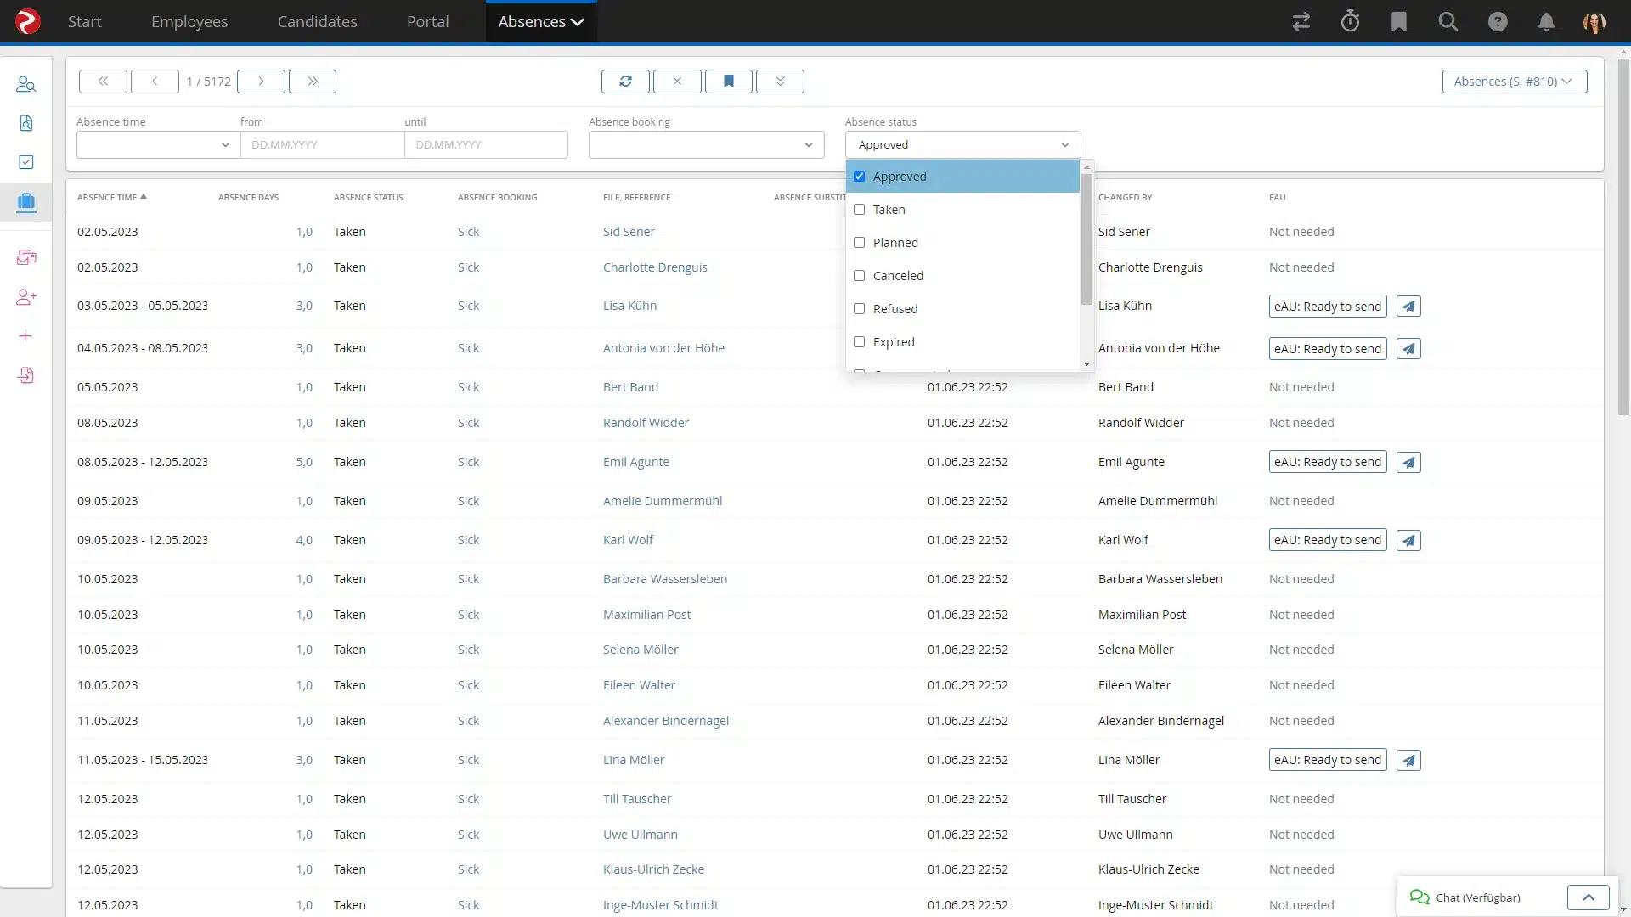Image resolution: width=1631 pixels, height=917 pixels.
Task: Open the search magnifier icon
Action: (1448, 21)
